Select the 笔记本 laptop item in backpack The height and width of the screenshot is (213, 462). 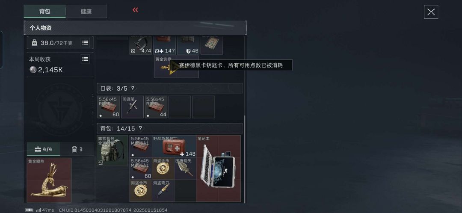pos(219,169)
